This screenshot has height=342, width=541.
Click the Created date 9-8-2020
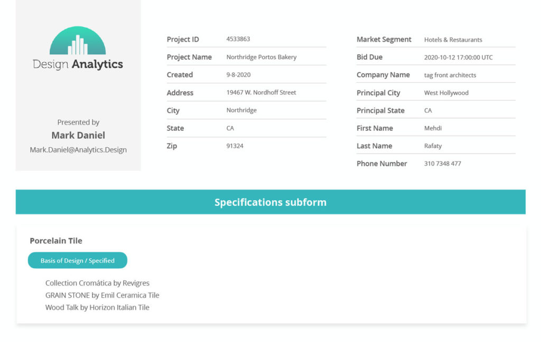pos(238,74)
